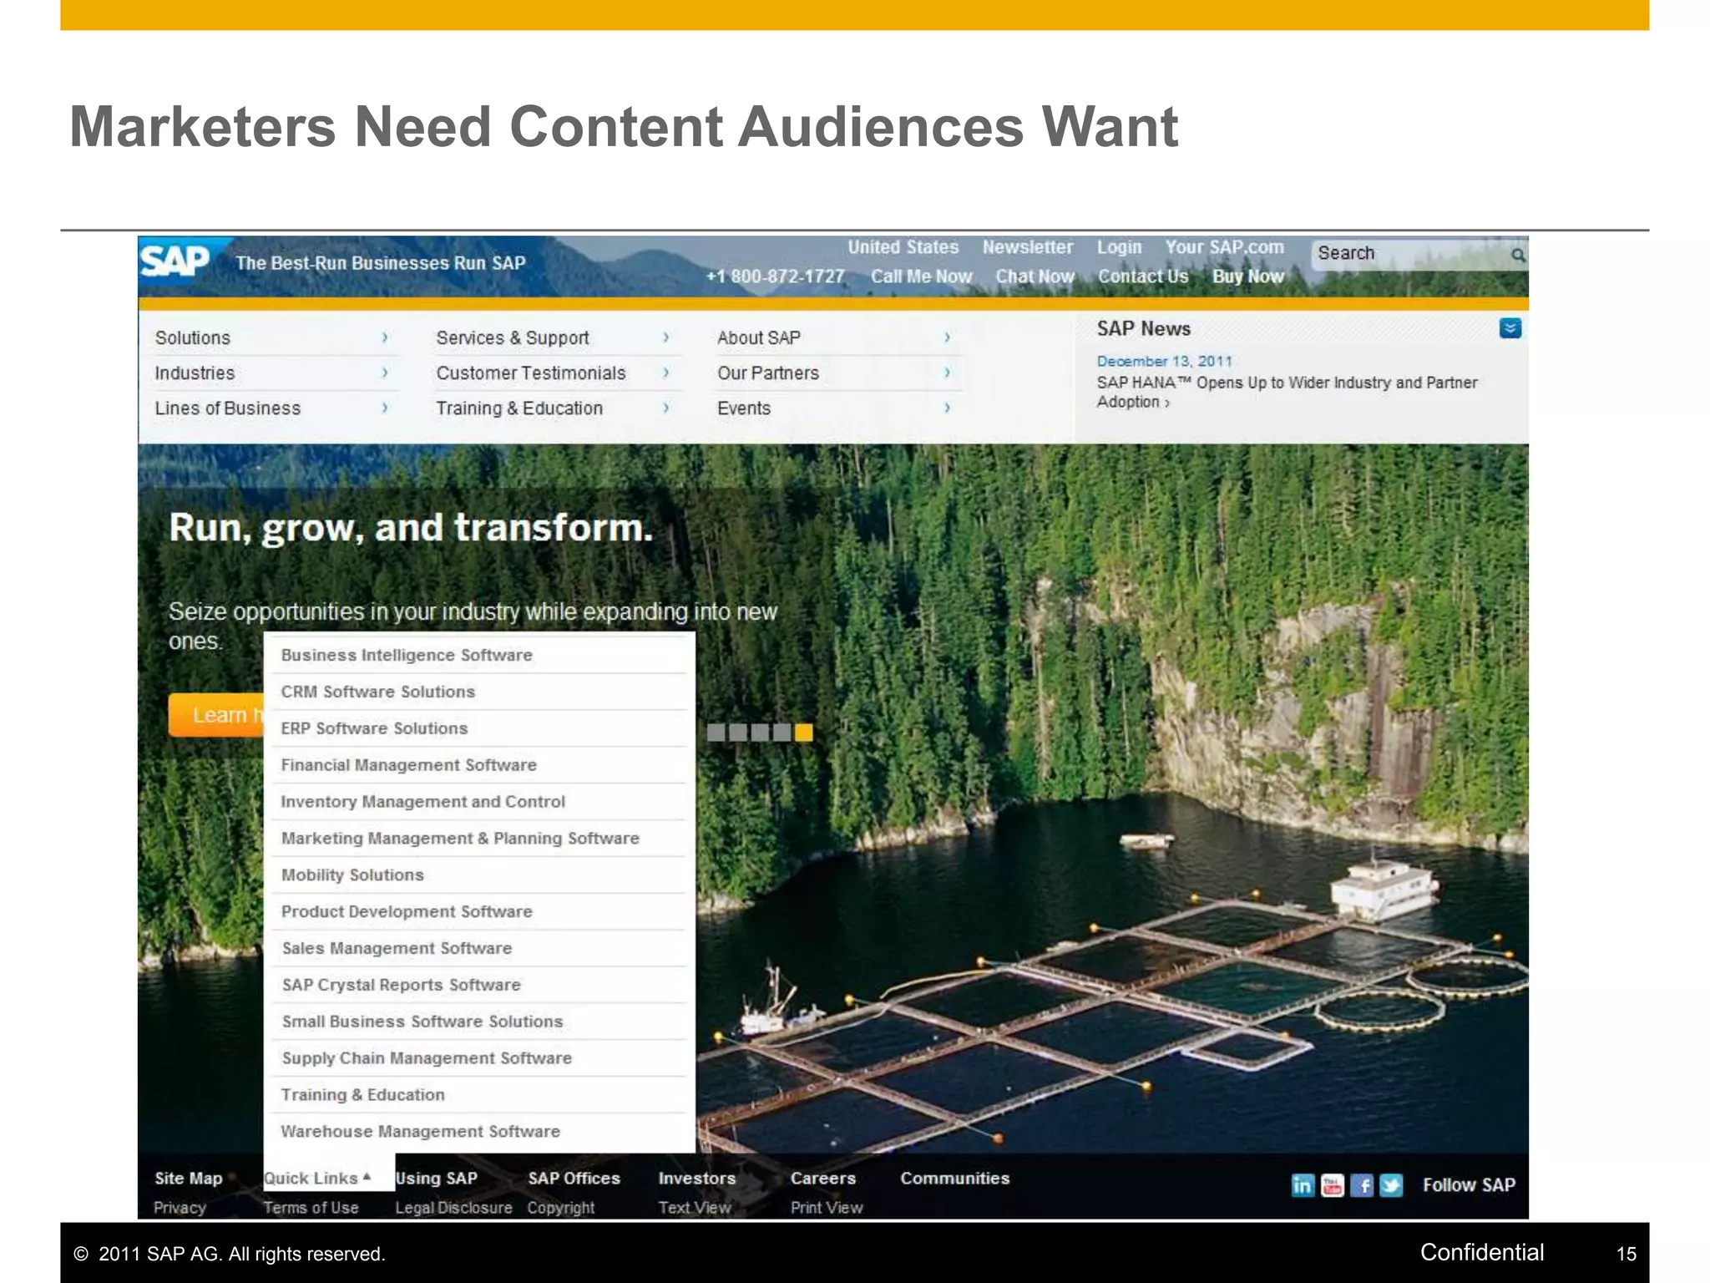Open the Using SAP footer link
The image size is (1710, 1283).
pyautogui.click(x=437, y=1179)
